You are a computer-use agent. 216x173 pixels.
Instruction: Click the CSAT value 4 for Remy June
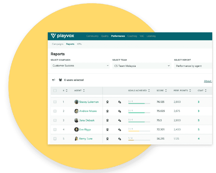[199, 139]
